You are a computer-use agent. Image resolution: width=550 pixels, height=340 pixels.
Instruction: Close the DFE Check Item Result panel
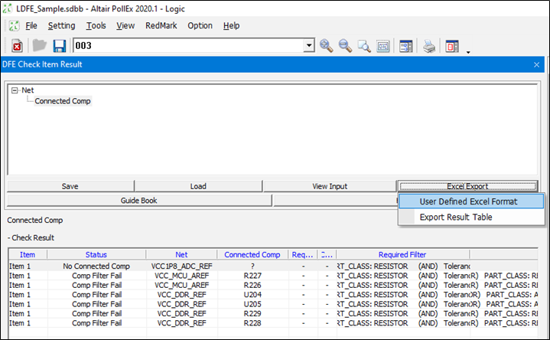coord(537,65)
